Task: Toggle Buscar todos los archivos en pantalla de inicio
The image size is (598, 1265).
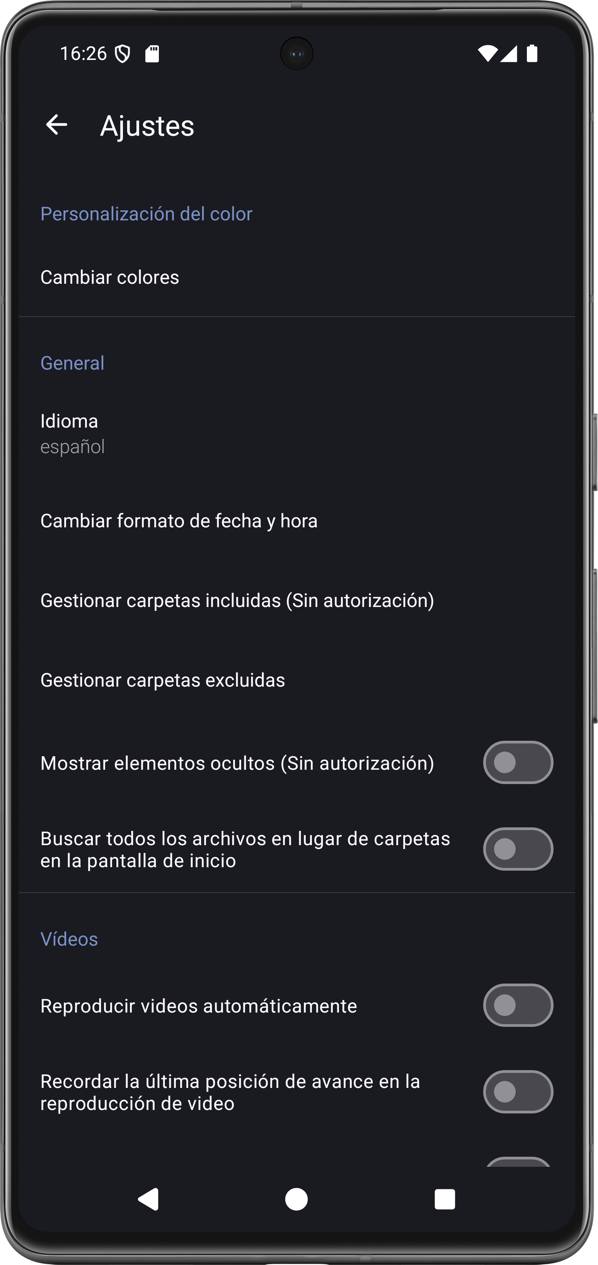Action: coord(518,849)
